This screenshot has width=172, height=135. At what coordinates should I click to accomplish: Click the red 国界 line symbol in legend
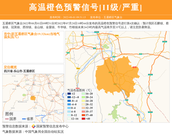pyautogui.click(x=7, y=119)
